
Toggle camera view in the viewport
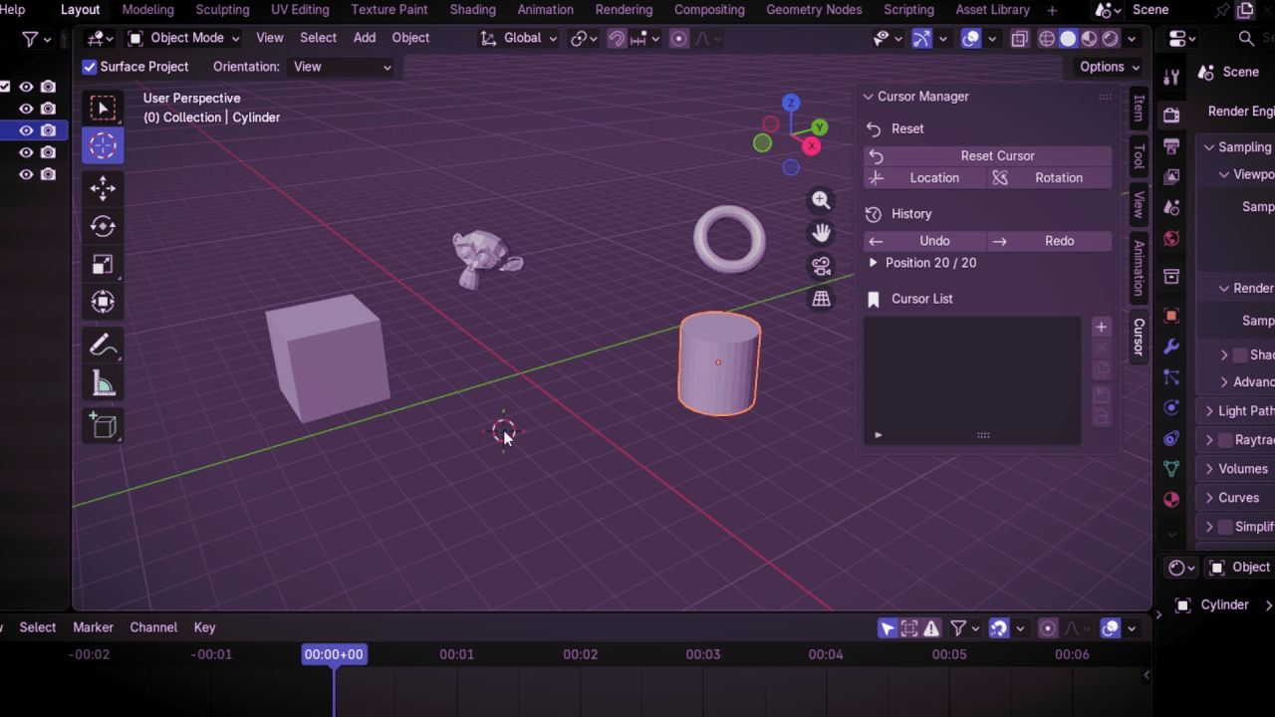coord(821,266)
